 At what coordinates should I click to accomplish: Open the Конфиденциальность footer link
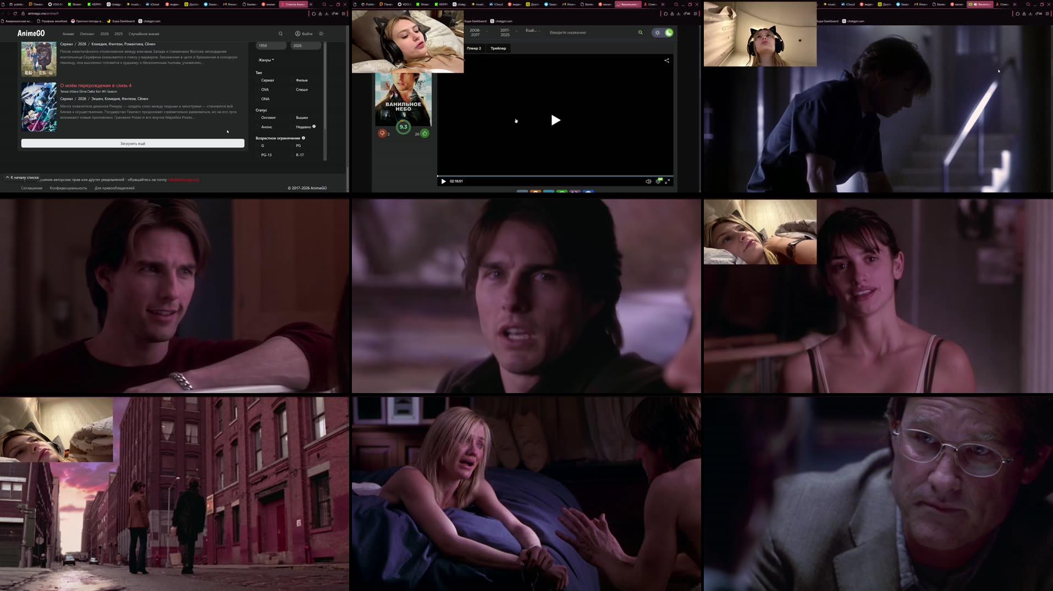pos(68,188)
